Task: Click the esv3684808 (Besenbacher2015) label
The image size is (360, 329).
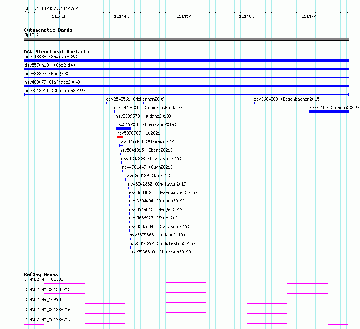Action: click(x=288, y=99)
